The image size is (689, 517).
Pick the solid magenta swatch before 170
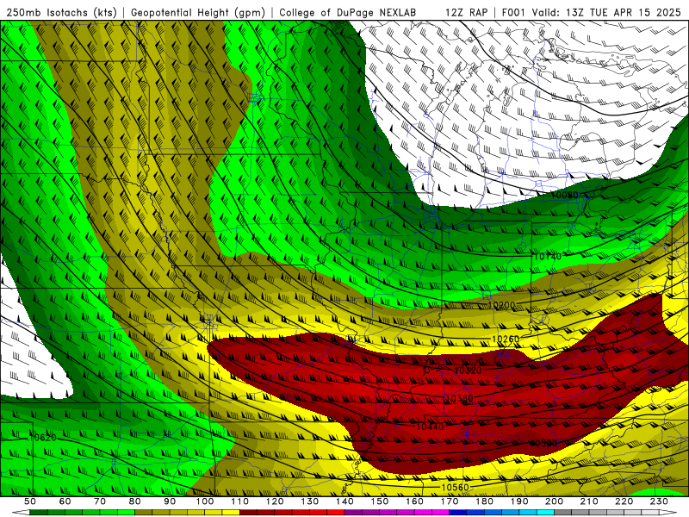pyautogui.click(x=440, y=513)
